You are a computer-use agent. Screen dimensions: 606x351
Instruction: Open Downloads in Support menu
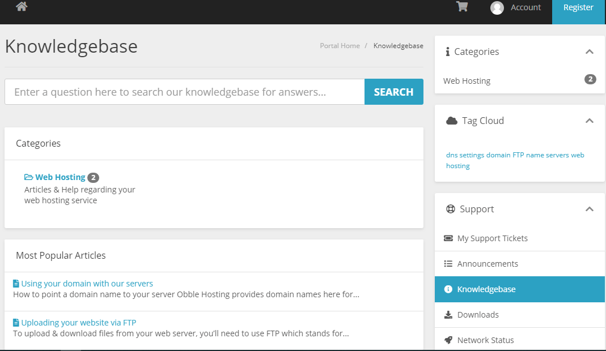point(519,315)
